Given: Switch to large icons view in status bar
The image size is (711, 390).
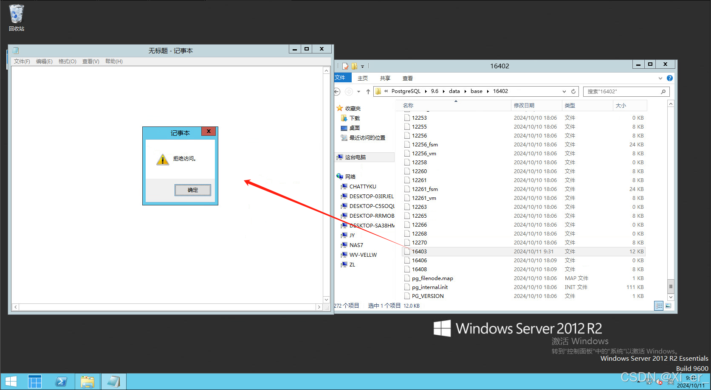Looking at the screenshot, I should (668, 306).
